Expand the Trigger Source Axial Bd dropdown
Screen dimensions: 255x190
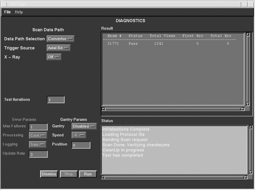pos(59,48)
